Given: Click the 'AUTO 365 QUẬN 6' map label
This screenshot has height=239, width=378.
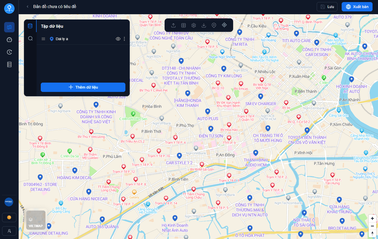Looking at the screenshot, I should (102, 227).
